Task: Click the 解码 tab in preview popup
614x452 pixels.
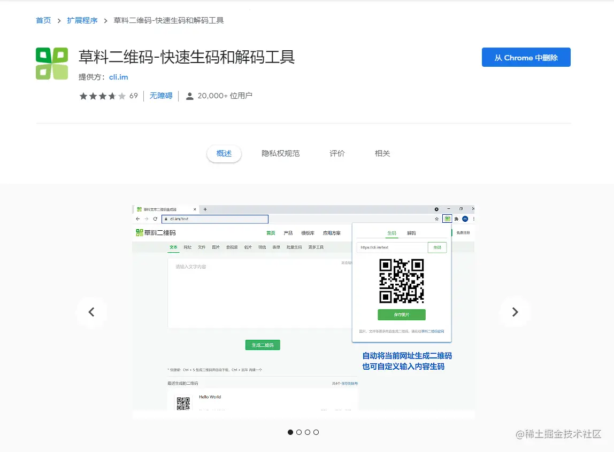Action: coord(411,233)
